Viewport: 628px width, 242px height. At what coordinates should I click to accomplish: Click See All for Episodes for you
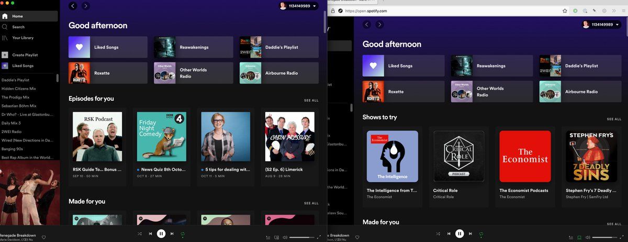click(311, 101)
